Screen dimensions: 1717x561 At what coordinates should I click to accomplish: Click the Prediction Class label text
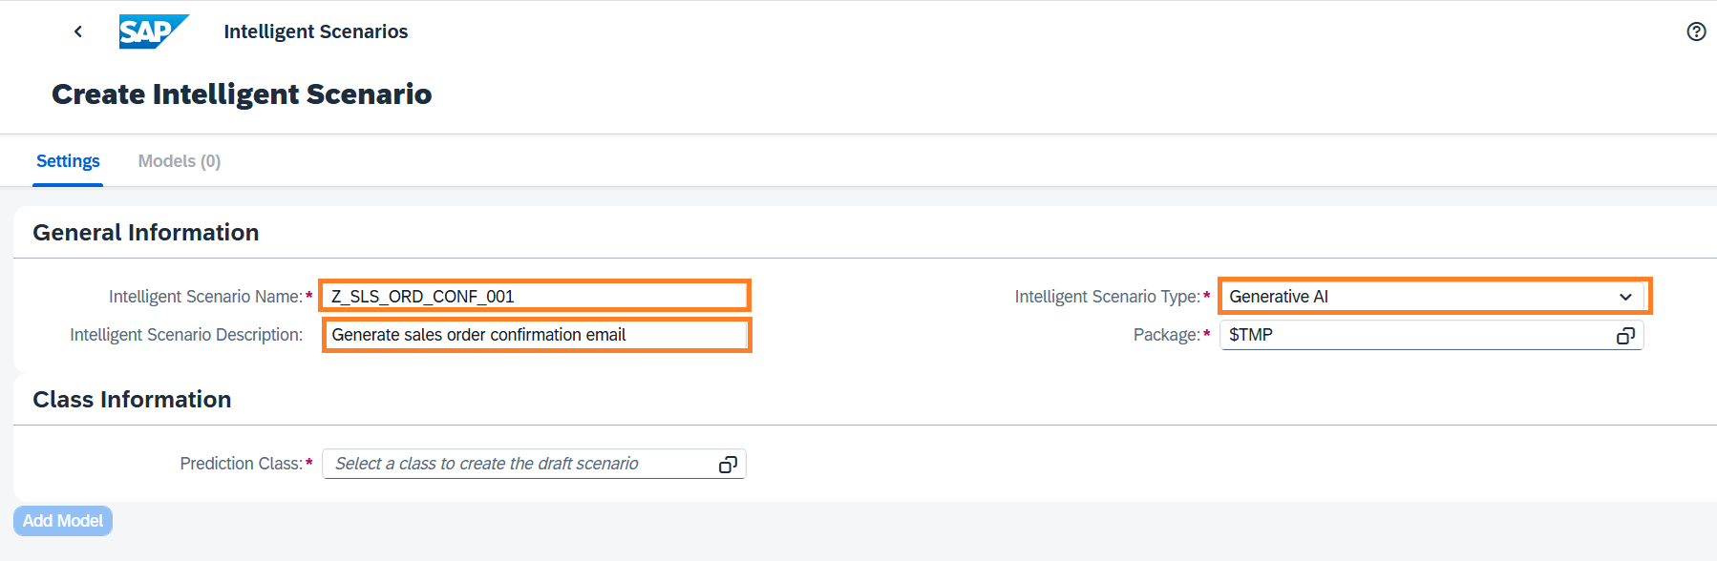tap(241, 464)
